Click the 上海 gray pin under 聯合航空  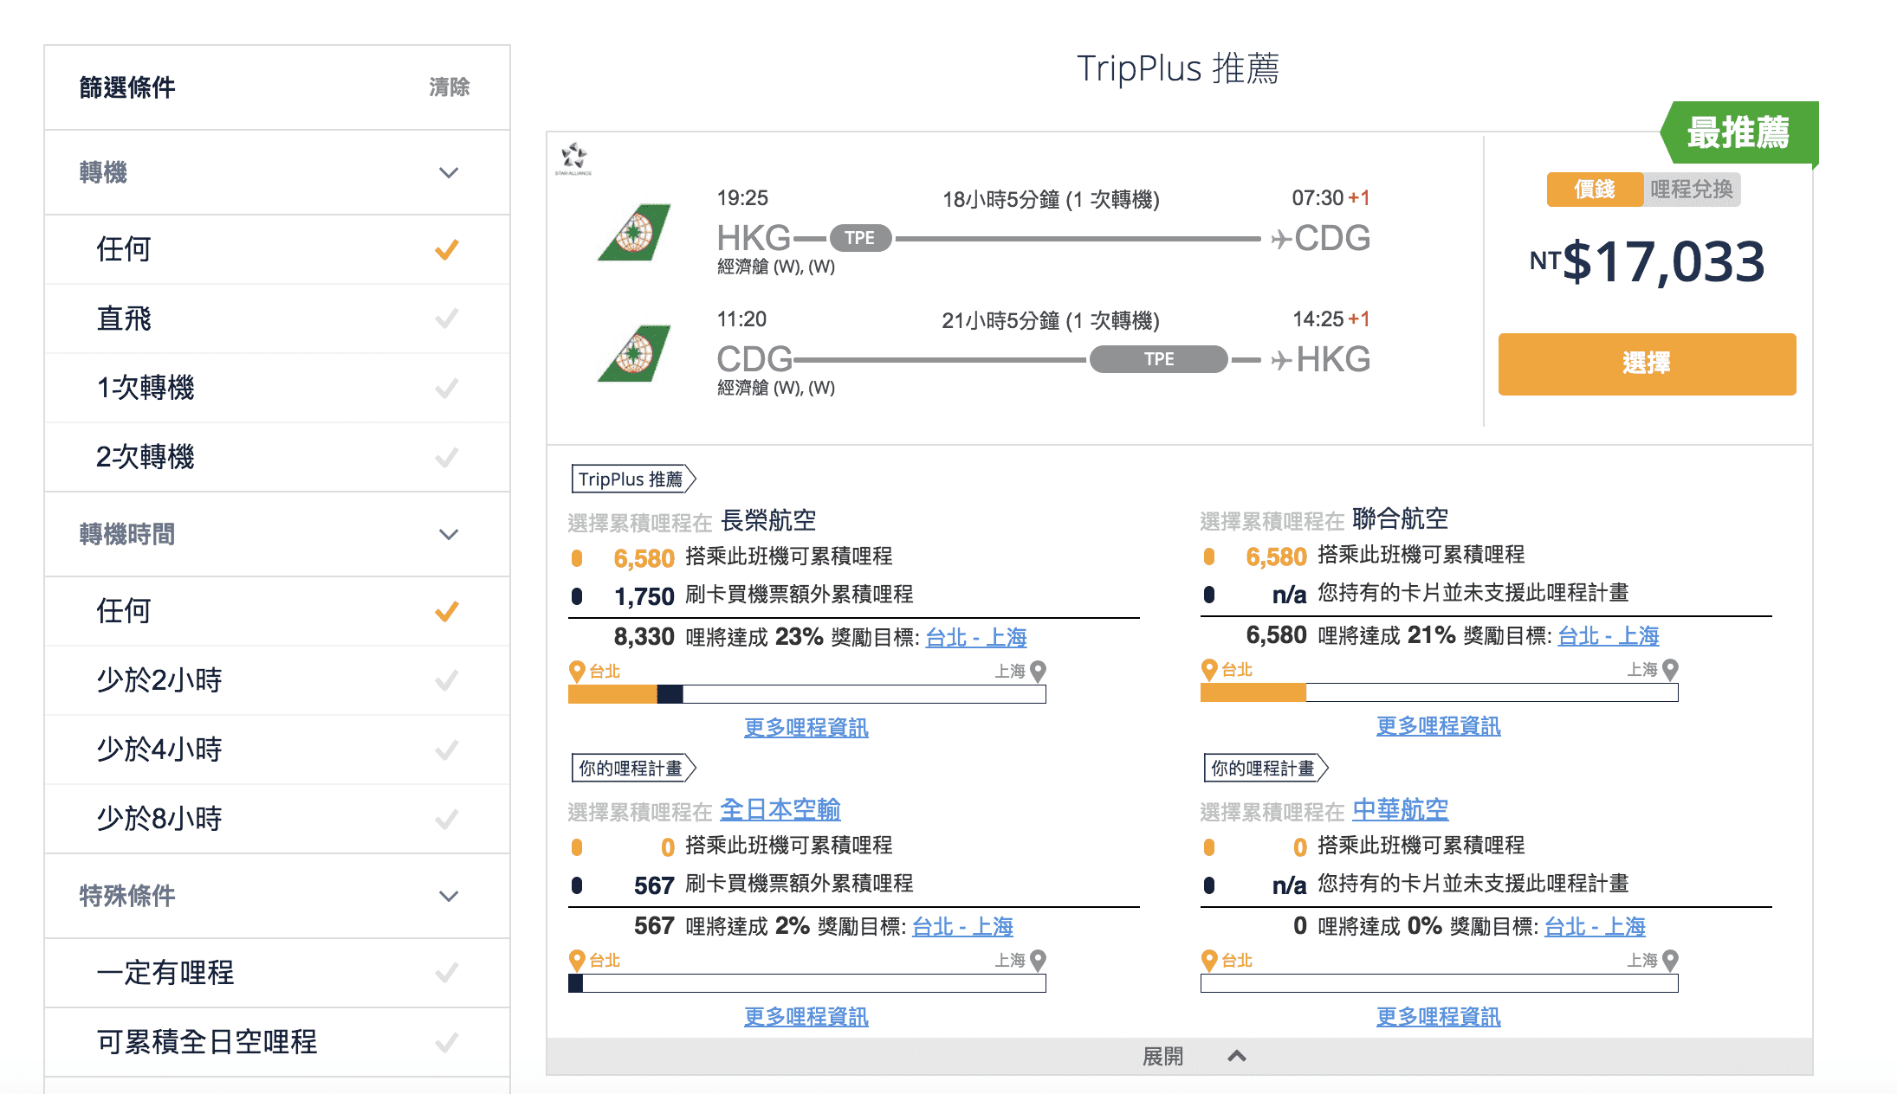point(1670,670)
